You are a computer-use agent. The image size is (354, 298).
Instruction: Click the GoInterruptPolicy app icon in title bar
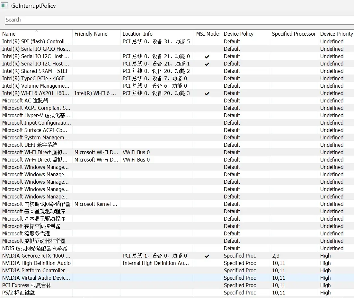4,5
